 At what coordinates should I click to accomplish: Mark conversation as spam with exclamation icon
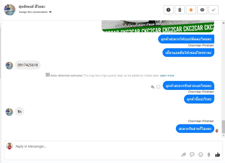(169, 10)
